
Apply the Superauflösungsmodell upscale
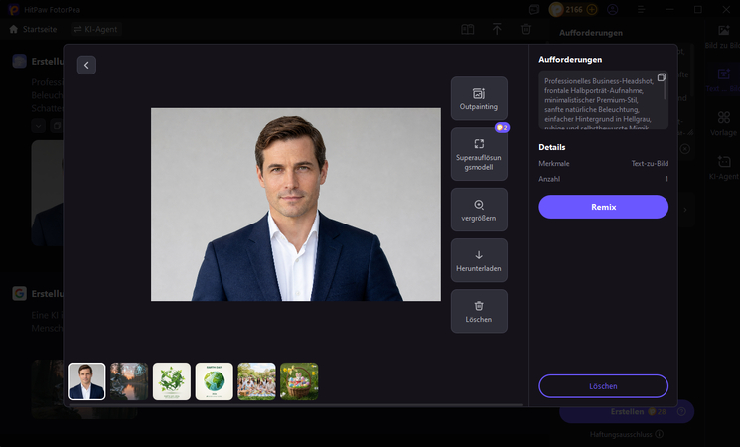point(479,154)
